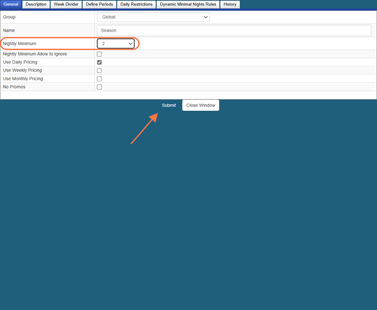This screenshot has width=377, height=310.
Task: Go to the Define Periods tab
Action: tap(99, 4)
